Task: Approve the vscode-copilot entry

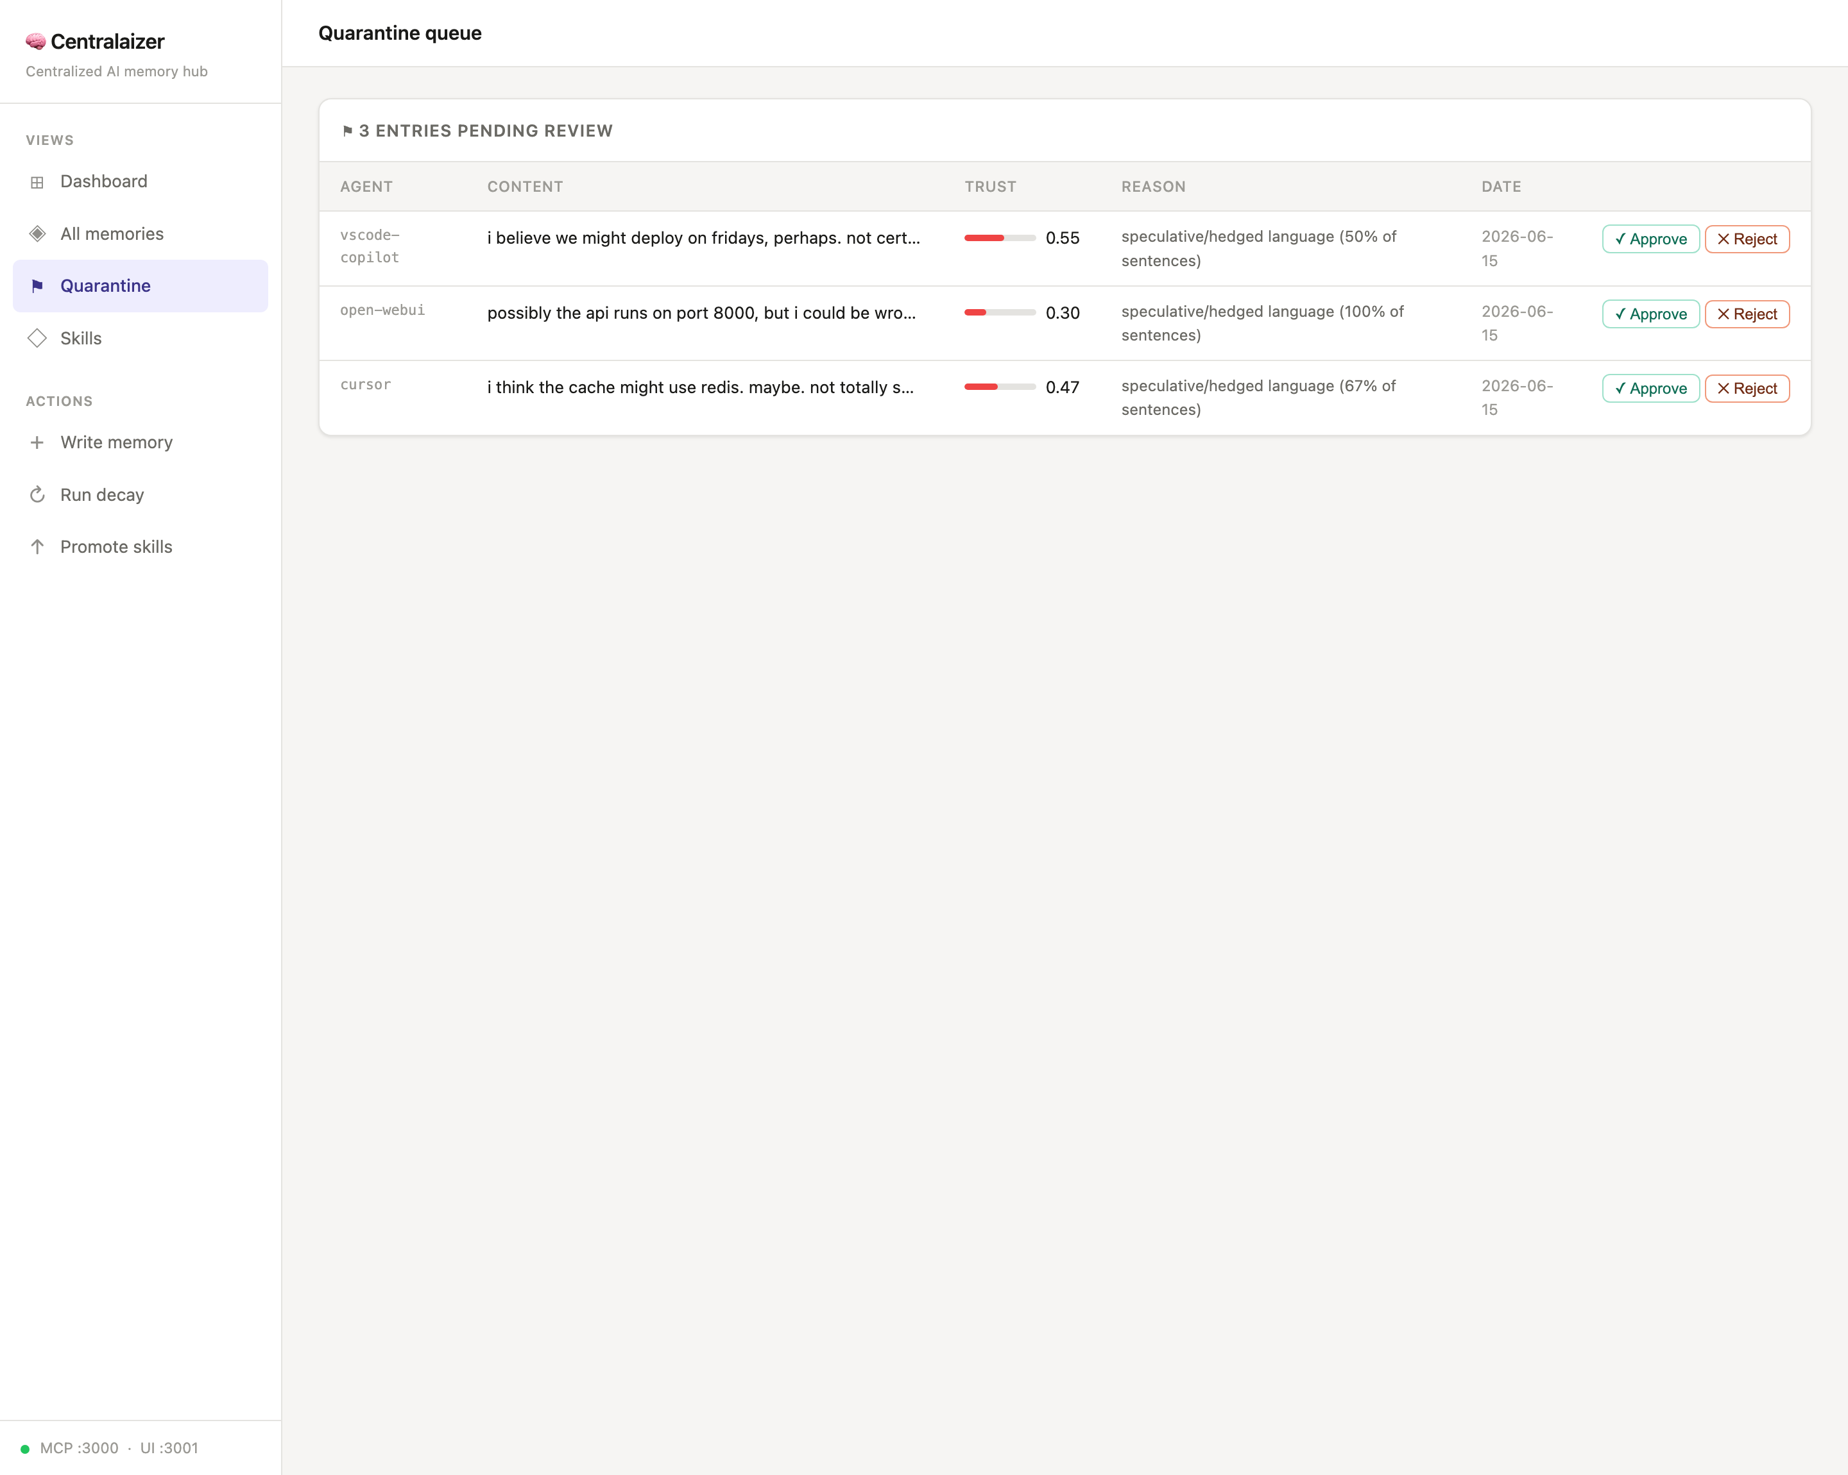Action: point(1650,239)
